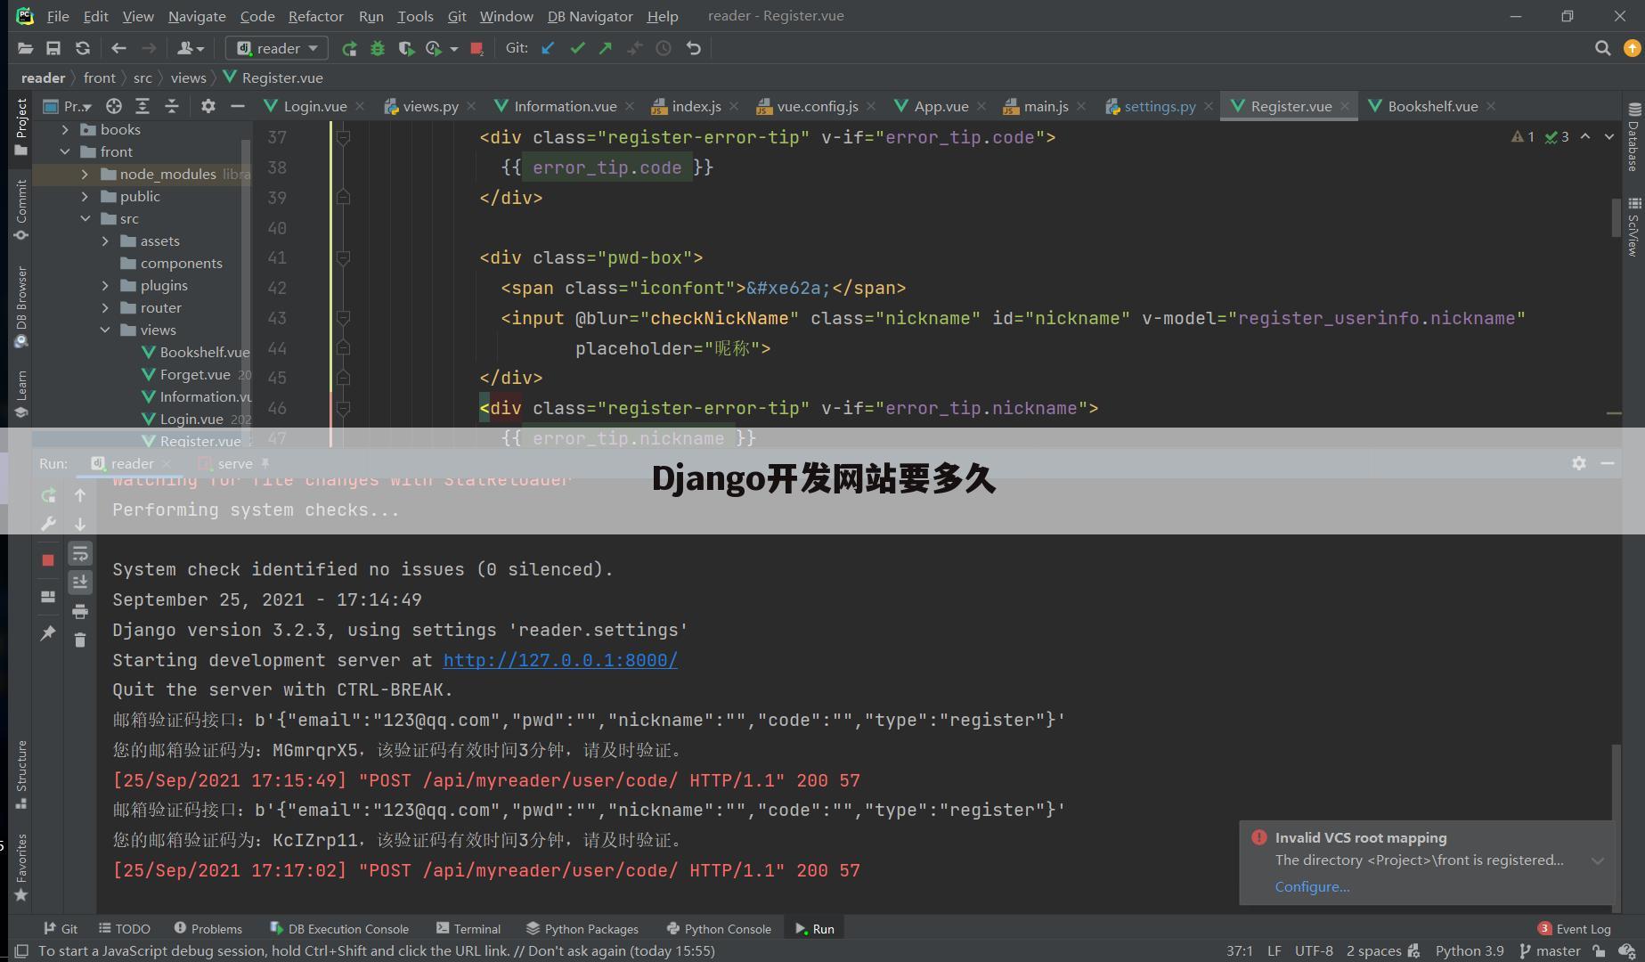Toggle soft-wrap in the Run console
1645x962 pixels.
click(x=80, y=553)
